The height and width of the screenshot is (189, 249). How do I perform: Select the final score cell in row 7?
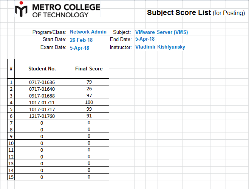click(x=89, y=123)
